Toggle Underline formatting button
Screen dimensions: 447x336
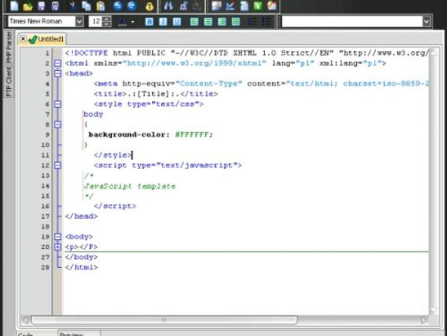177,21
